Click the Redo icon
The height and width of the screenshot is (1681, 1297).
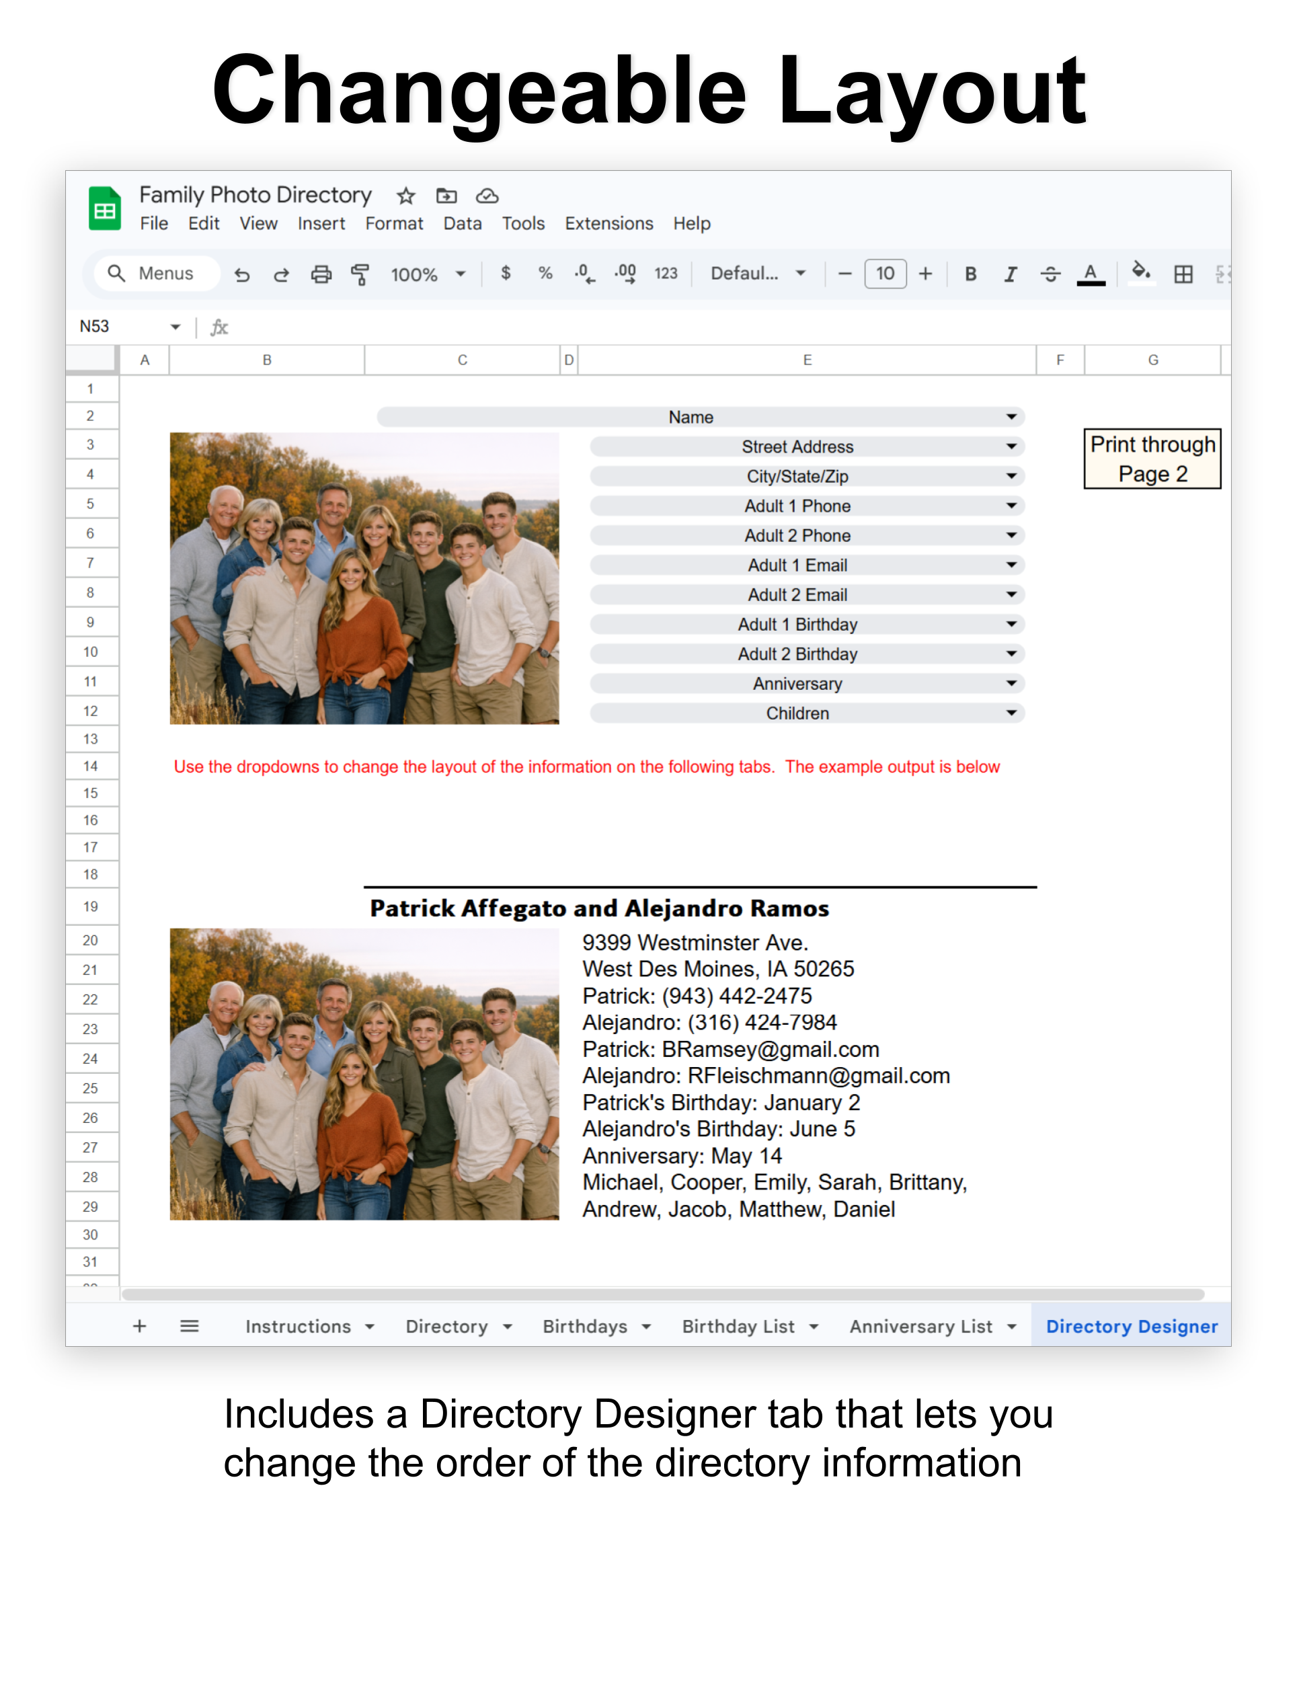coord(282,273)
